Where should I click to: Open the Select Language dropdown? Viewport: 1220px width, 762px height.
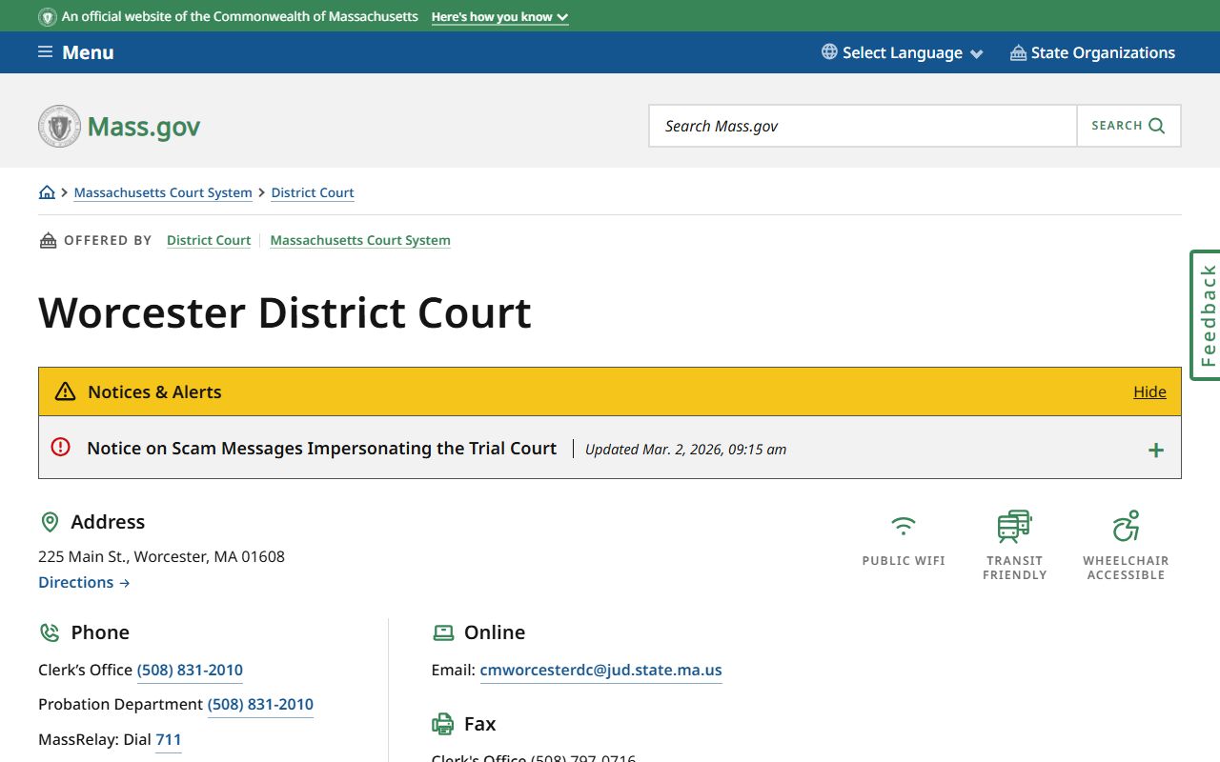(902, 52)
